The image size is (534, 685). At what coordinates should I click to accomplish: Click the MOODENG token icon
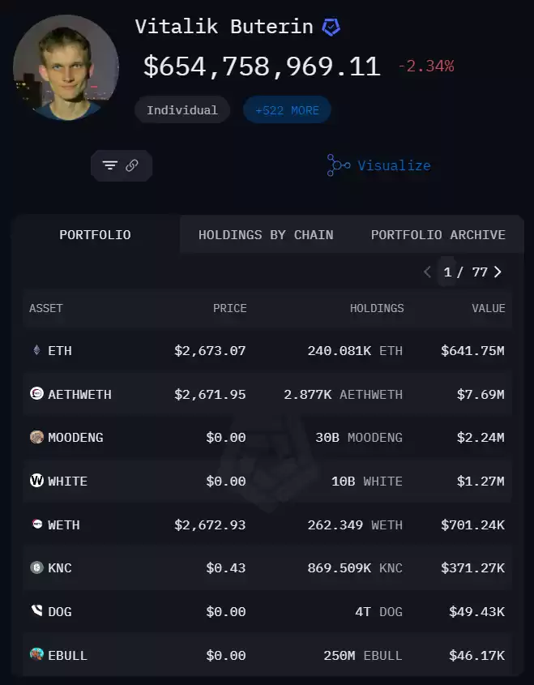click(x=36, y=437)
